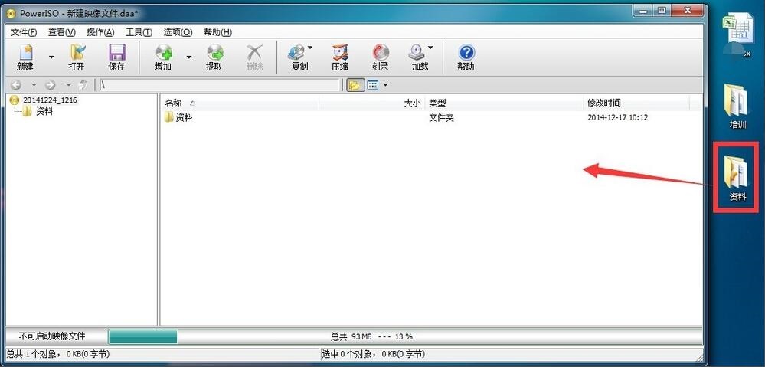The width and height of the screenshot is (765, 367).
Task: Open the Copy (复制) dropdown arrow
Action: [310, 48]
